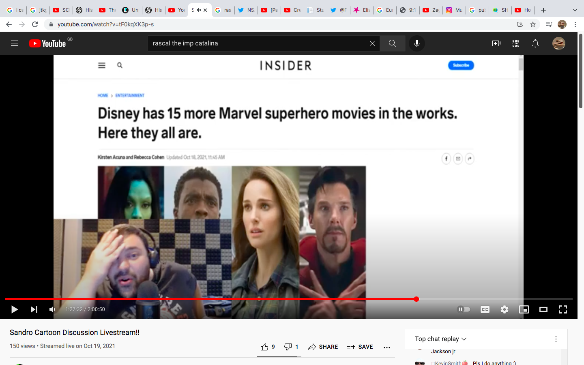Open the YouTube apps grid
Screen dimensions: 584x365
(516, 43)
